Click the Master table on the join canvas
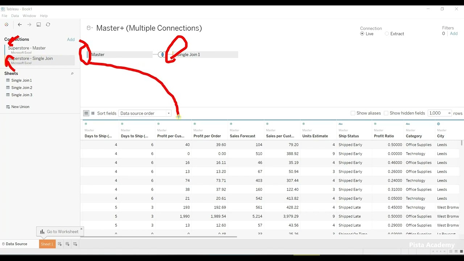464x261 pixels. pyautogui.click(x=120, y=54)
